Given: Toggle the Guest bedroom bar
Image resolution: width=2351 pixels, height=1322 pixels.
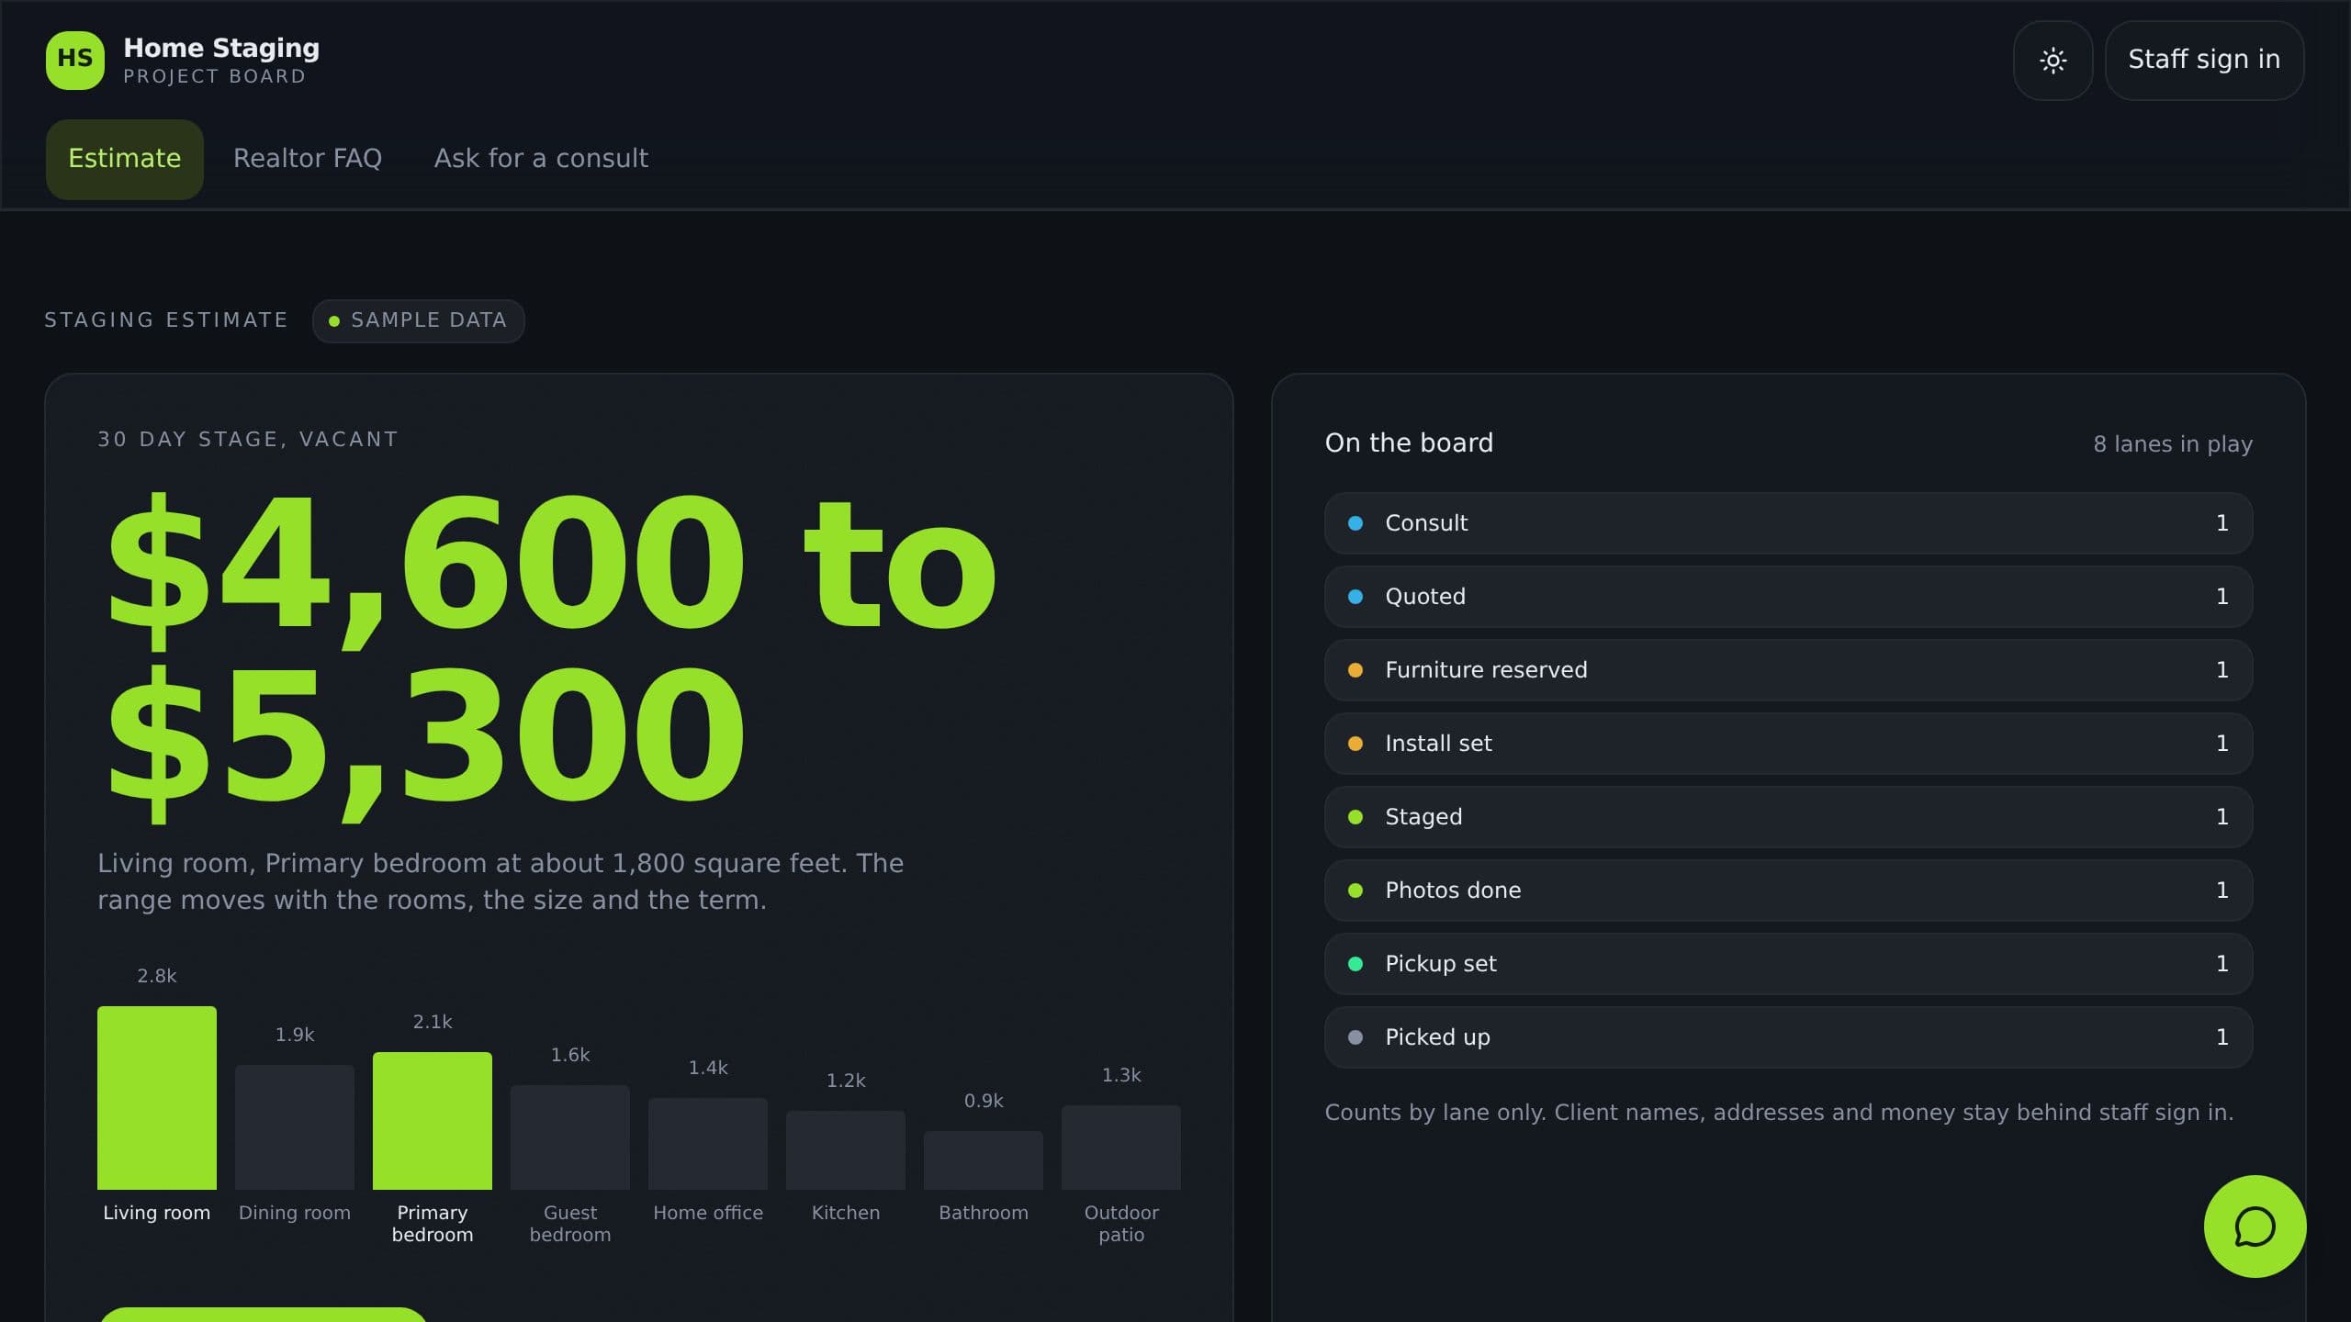Looking at the screenshot, I should click(570, 1137).
